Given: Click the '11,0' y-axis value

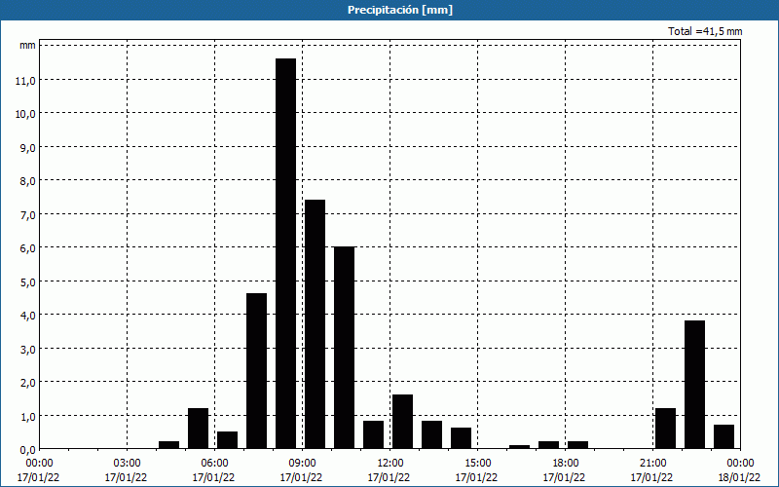Looking at the screenshot, I should [x=25, y=80].
